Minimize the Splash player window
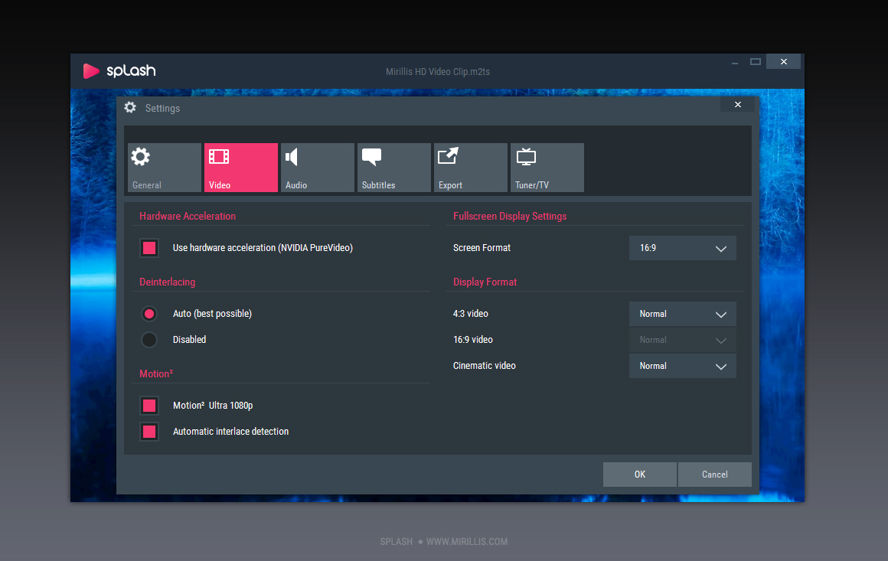Viewport: 888px width, 561px height. 735,64
